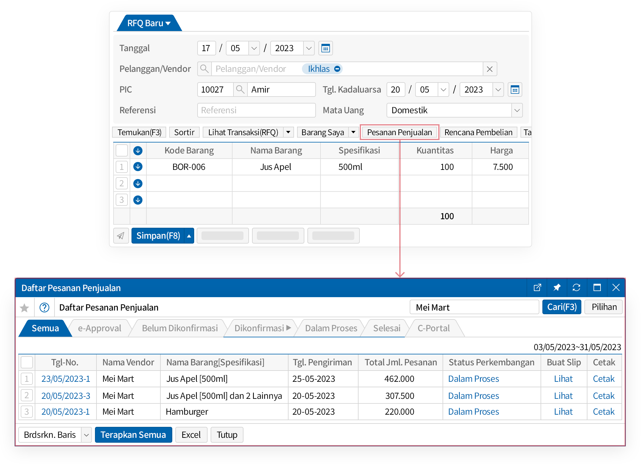The height and width of the screenshot is (464, 641).
Task: Remove the Ikhlas vendor tag
Action: (337, 69)
